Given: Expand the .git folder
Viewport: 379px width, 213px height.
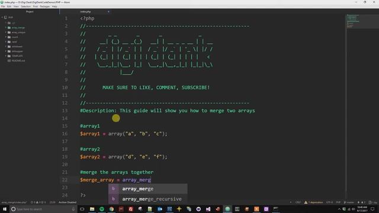Looking at the screenshot, I should (x=6, y=23).
